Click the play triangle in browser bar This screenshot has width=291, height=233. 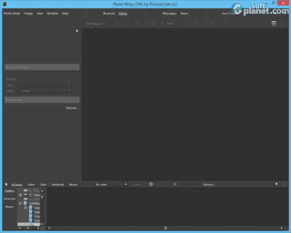[6, 184]
